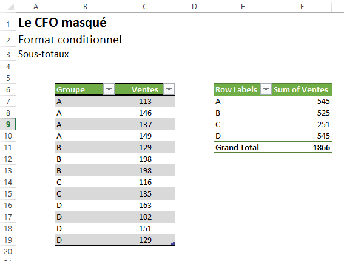Click the select-all corner triangle
Viewport: 344px width, 261px height.
tap(10, 7)
